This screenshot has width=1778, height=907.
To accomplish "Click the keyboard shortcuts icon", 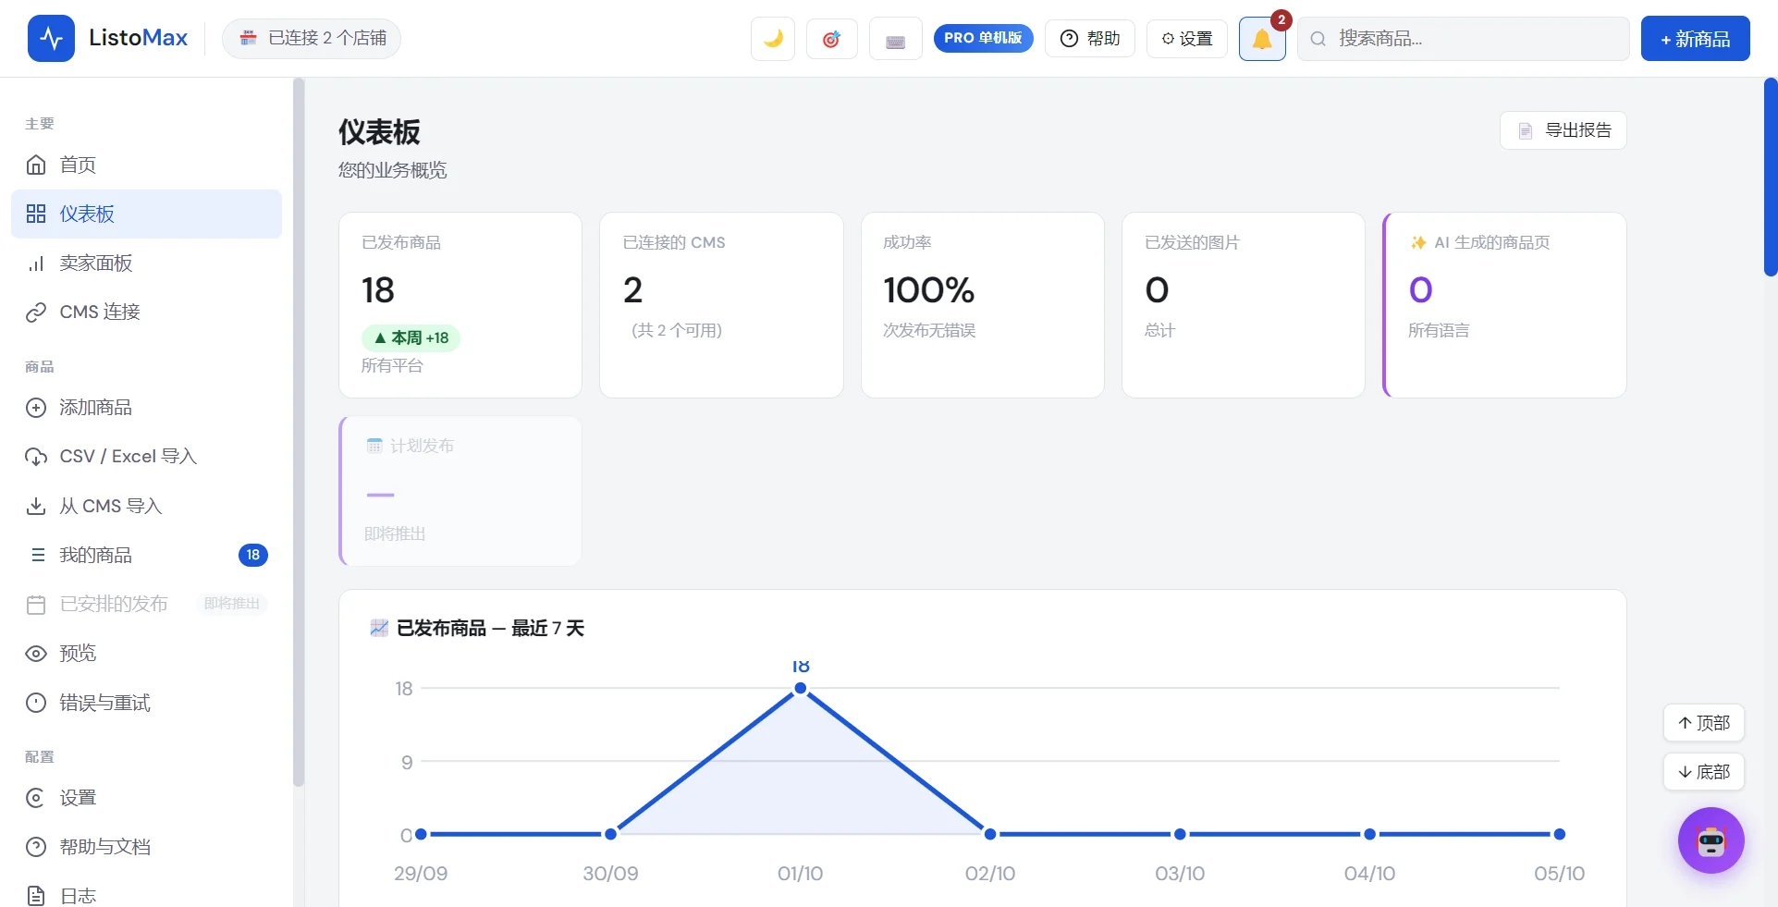I will click(x=895, y=39).
